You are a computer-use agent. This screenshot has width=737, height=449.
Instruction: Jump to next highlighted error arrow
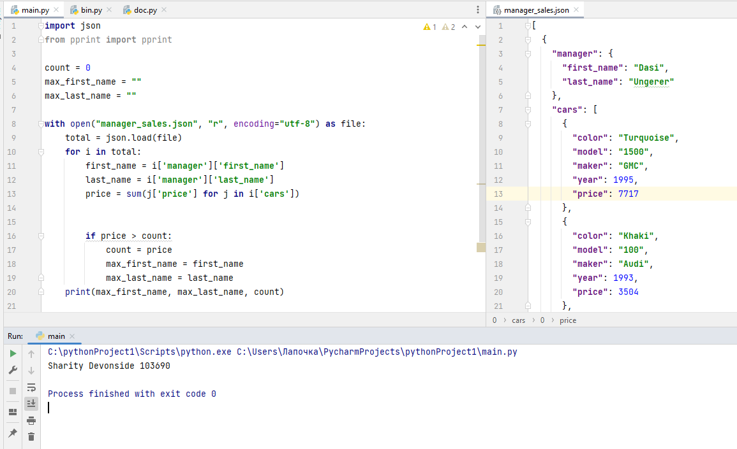pyautogui.click(x=477, y=27)
